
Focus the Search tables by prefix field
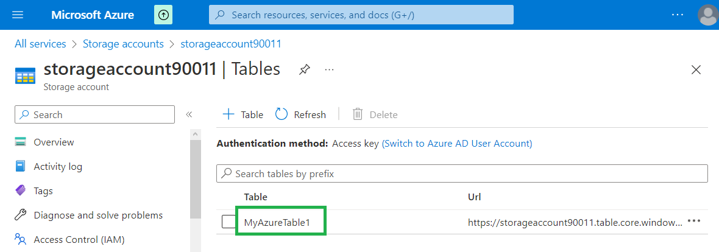pyautogui.click(x=462, y=173)
